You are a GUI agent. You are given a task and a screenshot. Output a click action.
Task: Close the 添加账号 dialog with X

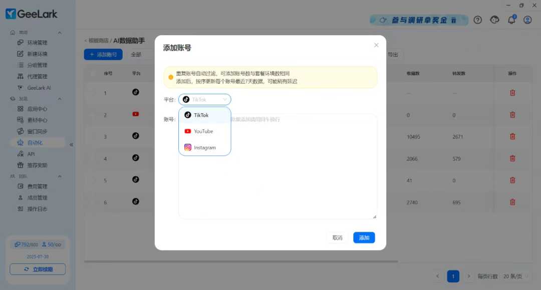click(x=376, y=45)
